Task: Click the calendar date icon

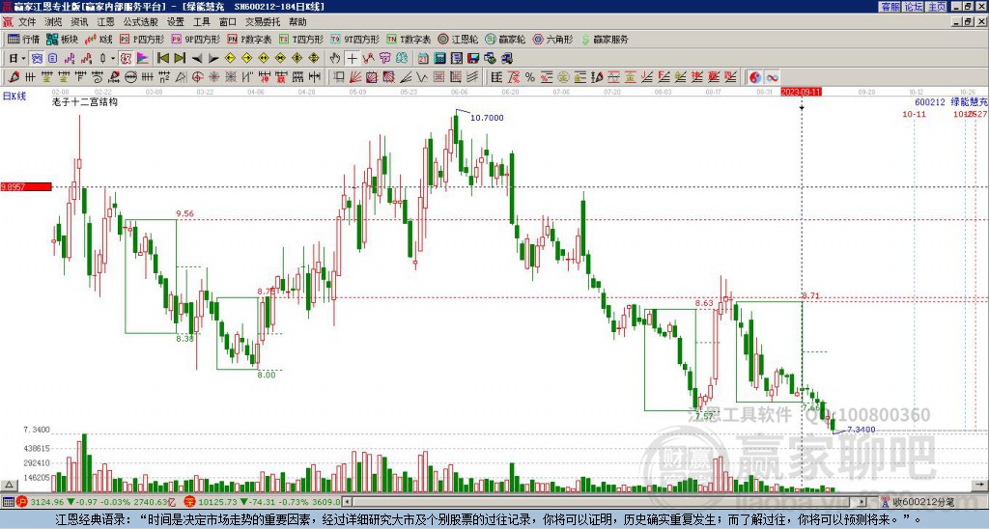Action: click(423, 58)
